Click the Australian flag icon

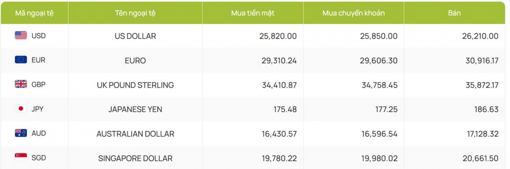pos(21,133)
